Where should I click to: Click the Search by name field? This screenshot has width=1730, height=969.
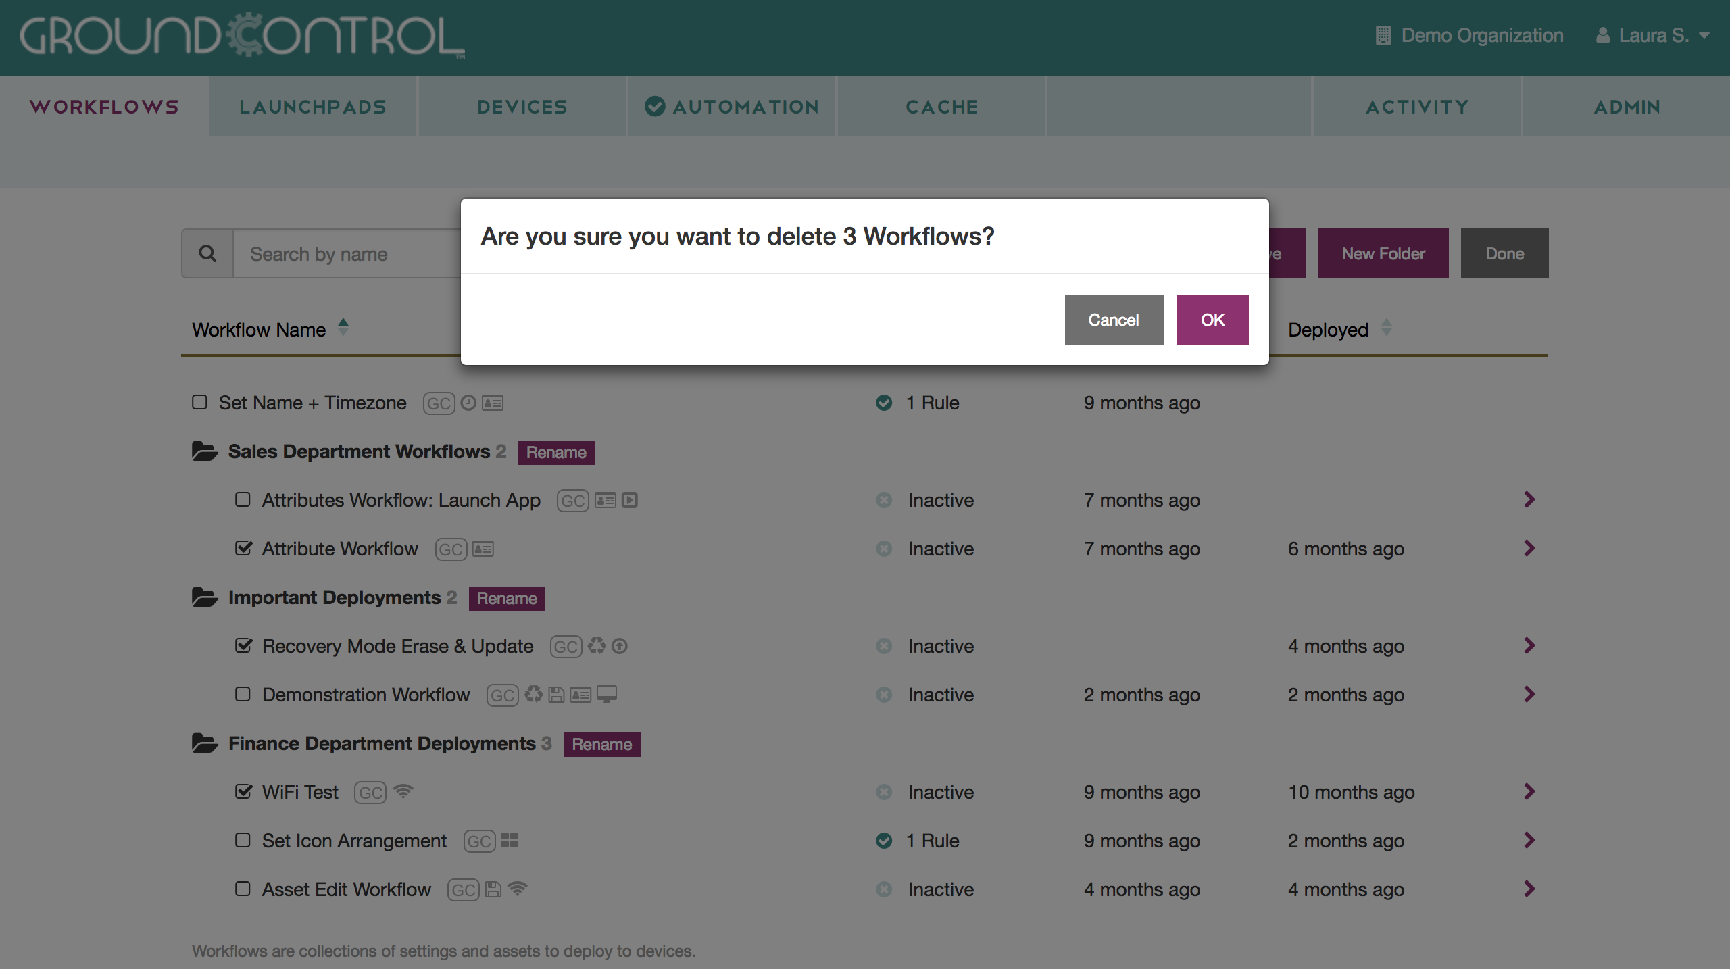347,254
